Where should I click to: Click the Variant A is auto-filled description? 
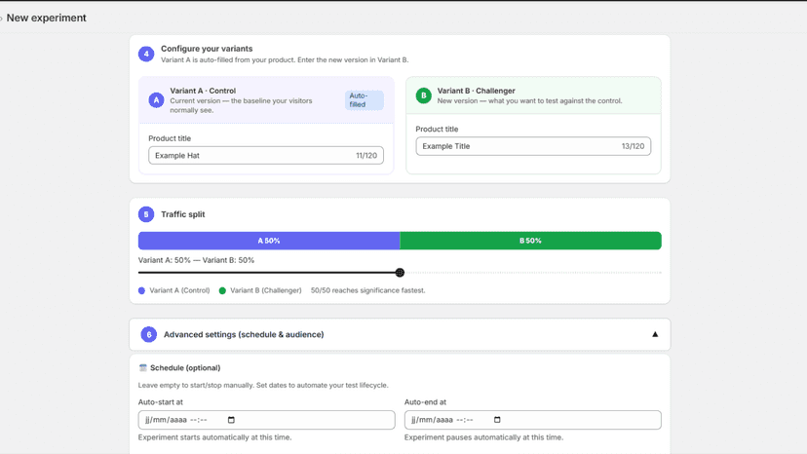tap(285, 59)
